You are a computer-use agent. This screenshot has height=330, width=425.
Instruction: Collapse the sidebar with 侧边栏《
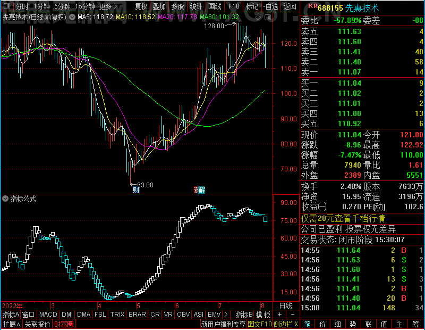(x=286, y=324)
